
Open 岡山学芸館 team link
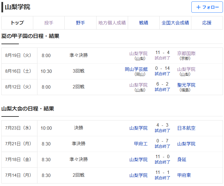click(x=136, y=69)
